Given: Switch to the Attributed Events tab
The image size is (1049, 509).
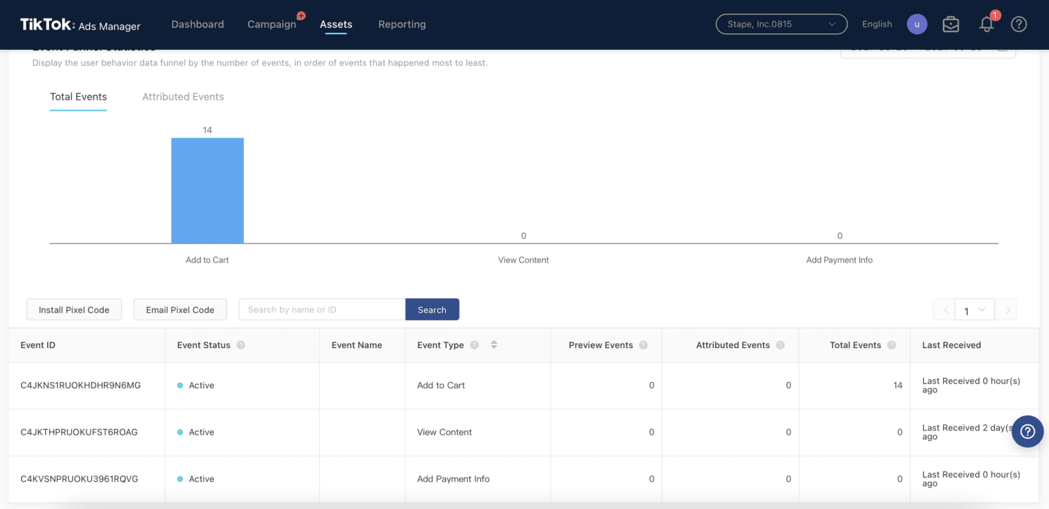Looking at the screenshot, I should 183,97.
